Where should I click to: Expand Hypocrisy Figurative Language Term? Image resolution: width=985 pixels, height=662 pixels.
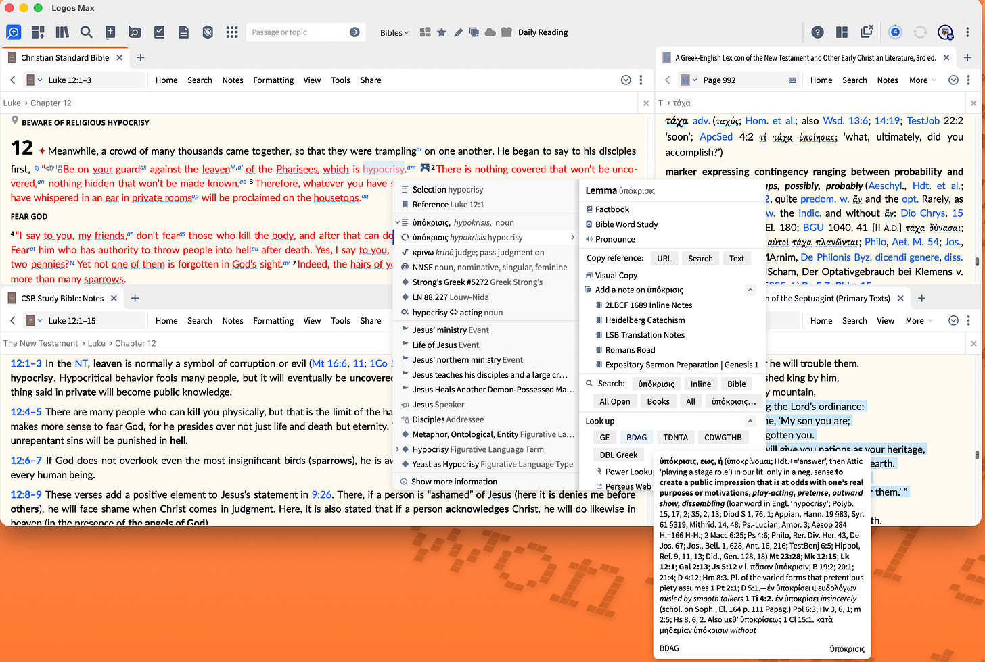pos(397,449)
